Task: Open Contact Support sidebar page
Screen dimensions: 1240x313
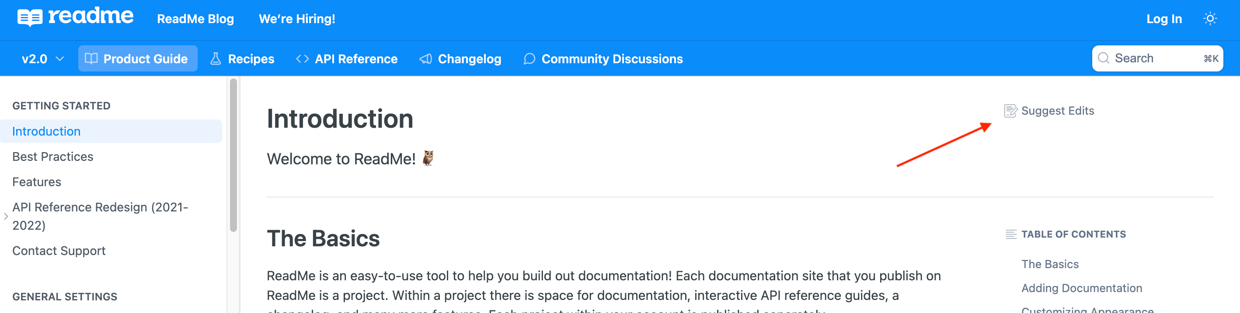Action: pyautogui.click(x=59, y=251)
